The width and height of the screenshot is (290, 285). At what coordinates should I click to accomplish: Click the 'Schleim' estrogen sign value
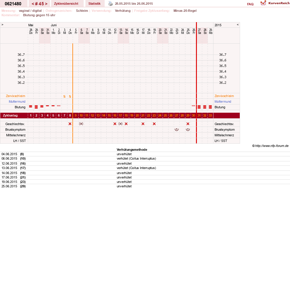pyautogui.click(x=82, y=11)
